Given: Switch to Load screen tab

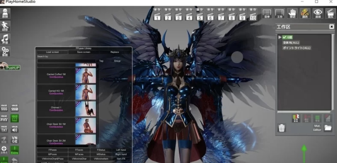Looking at the screenshot, I should (x=52, y=52).
